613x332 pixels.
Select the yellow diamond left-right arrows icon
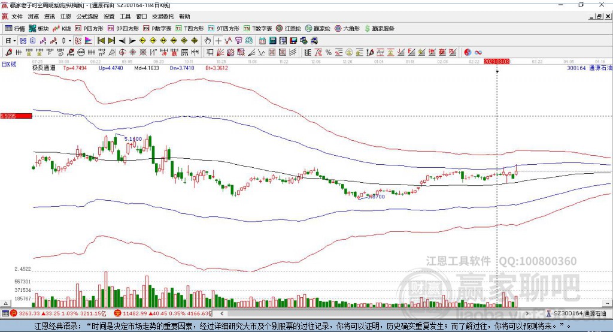pyautogui.click(x=163, y=41)
